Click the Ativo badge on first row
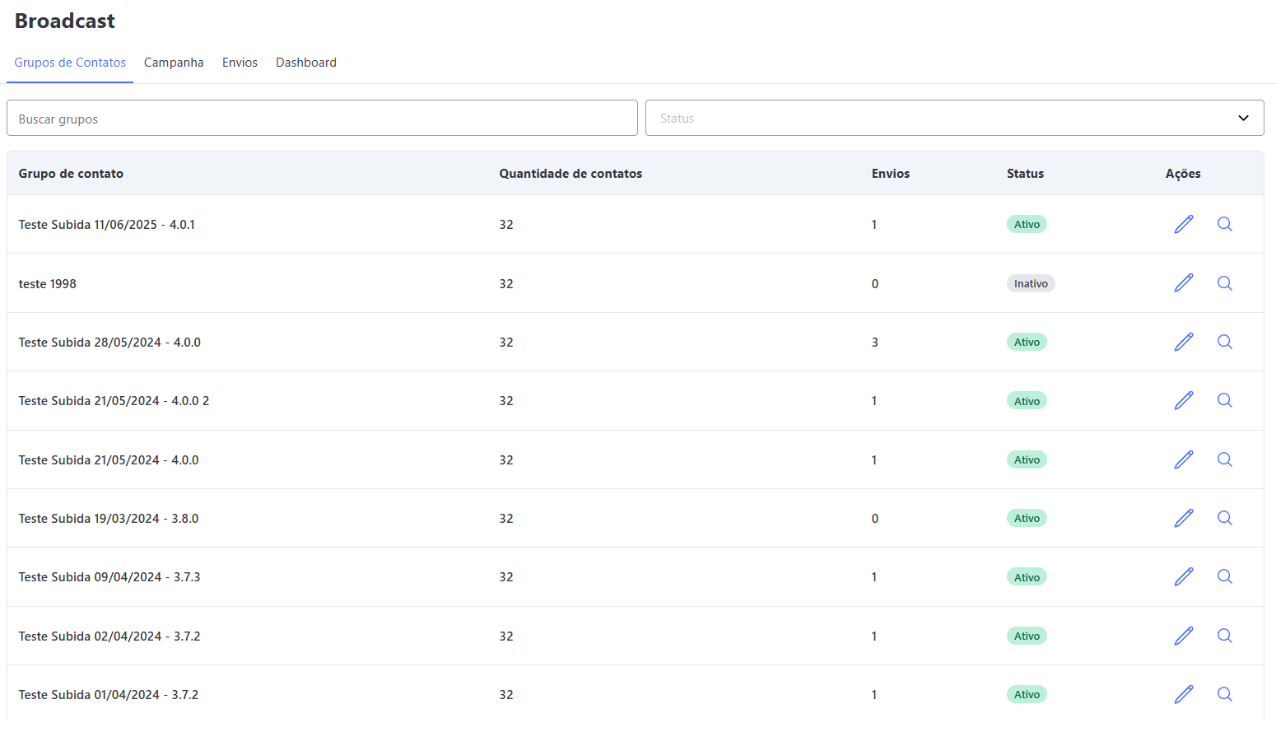Screen dimensions: 1276x732 click(x=1027, y=224)
